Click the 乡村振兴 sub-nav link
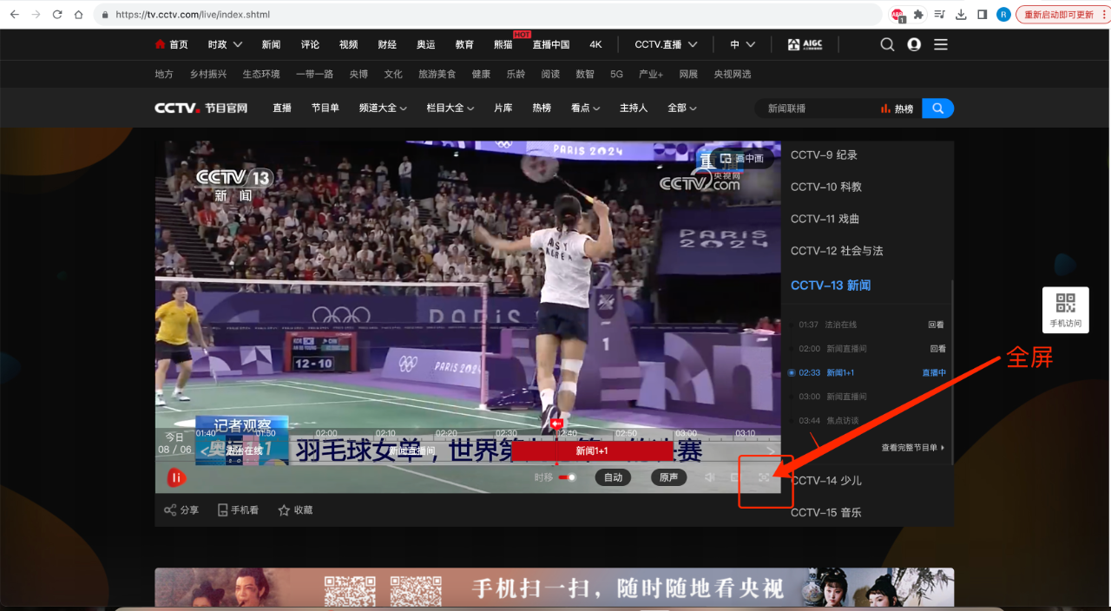 208,75
